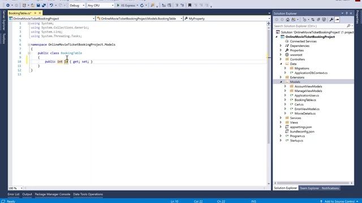Click the uncomment lines icon
This screenshot has height=203, width=362.
[x=182, y=5]
